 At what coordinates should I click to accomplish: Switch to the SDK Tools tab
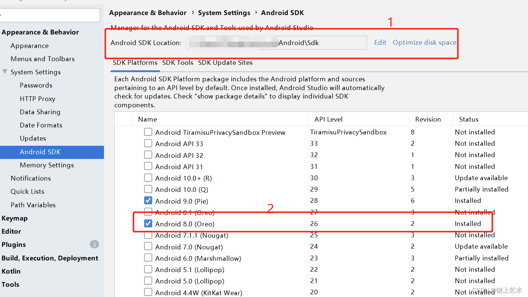178,63
